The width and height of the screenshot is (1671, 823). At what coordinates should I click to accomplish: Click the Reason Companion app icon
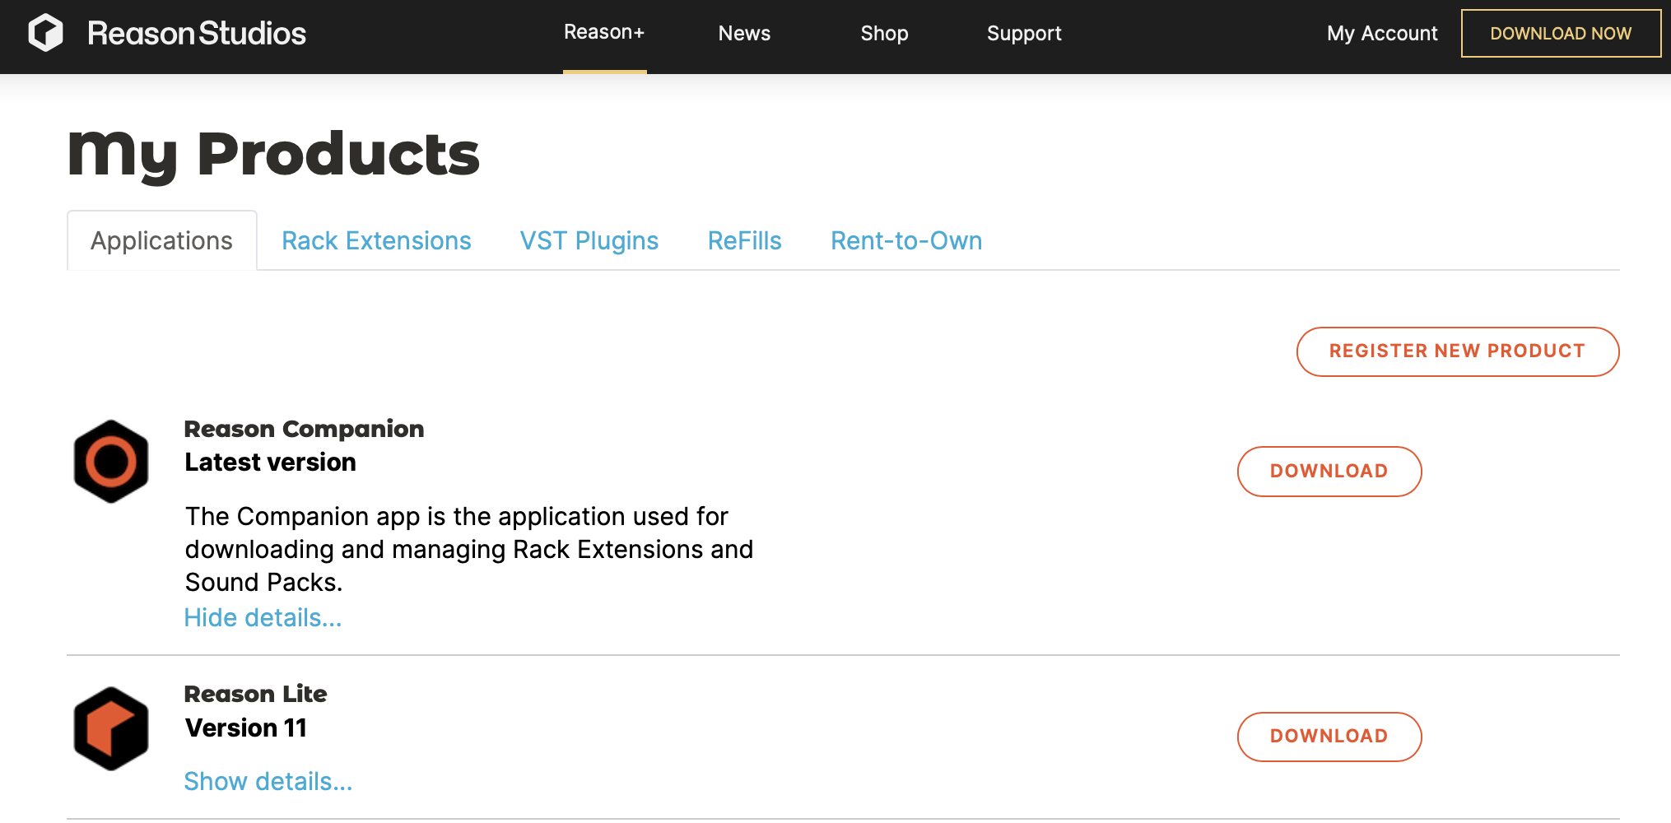click(111, 462)
